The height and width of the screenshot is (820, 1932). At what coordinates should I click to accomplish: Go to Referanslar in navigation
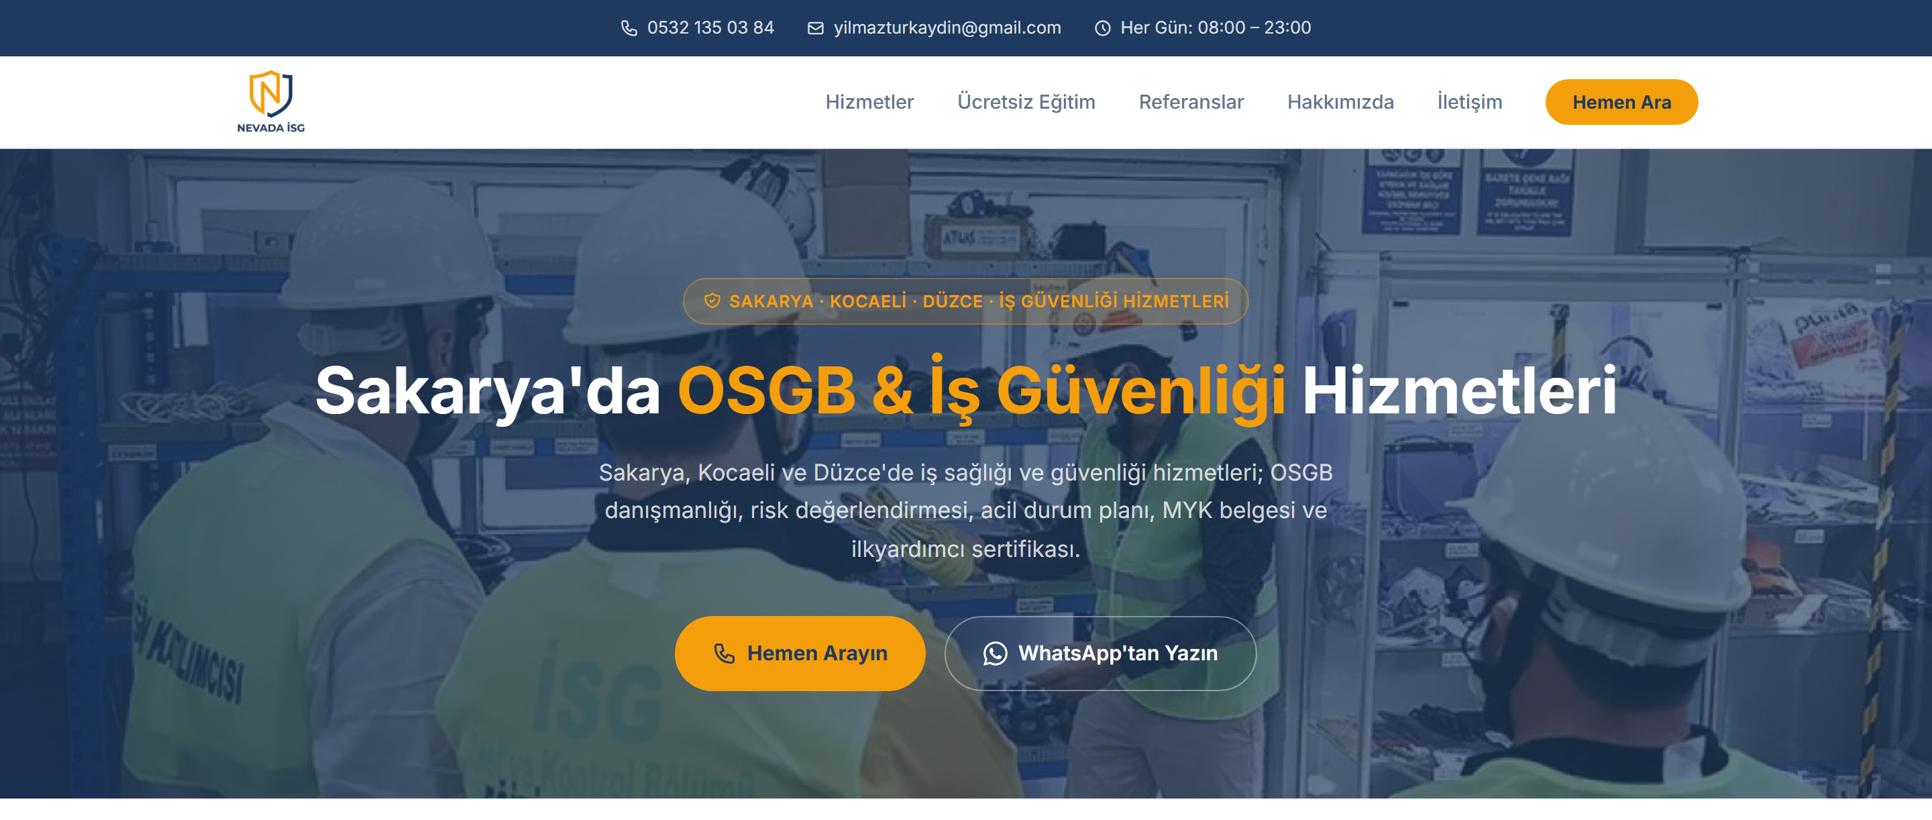coord(1191,102)
